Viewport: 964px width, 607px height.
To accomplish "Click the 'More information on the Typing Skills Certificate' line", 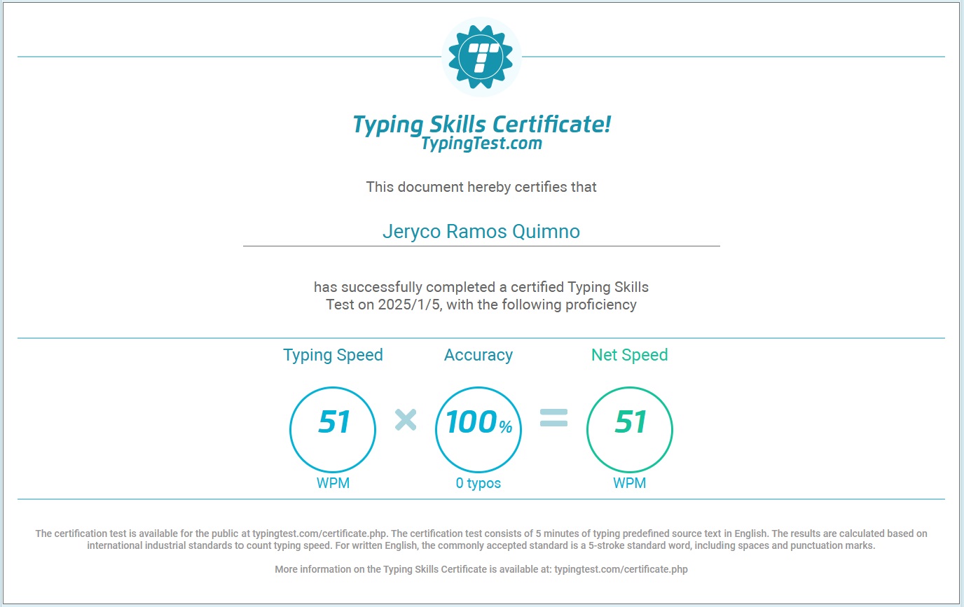I will point(481,569).
